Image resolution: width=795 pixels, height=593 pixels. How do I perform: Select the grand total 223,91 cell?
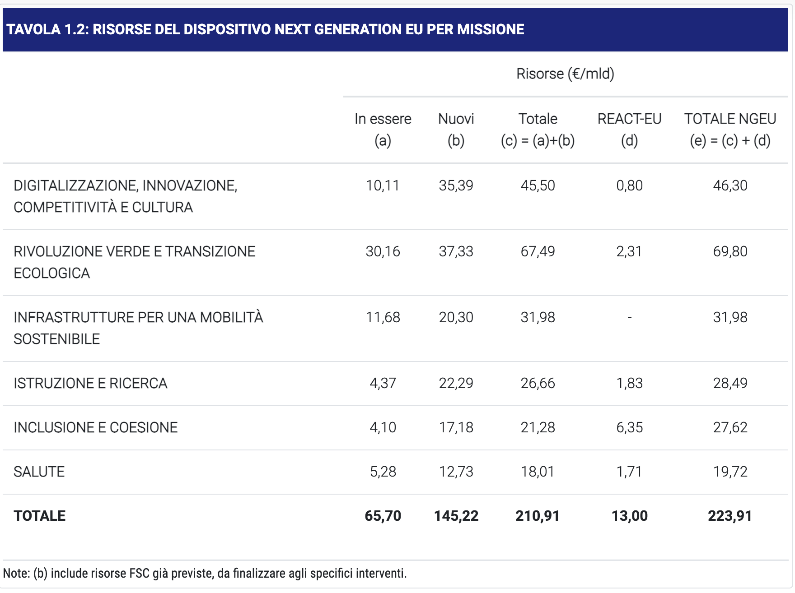click(730, 516)
